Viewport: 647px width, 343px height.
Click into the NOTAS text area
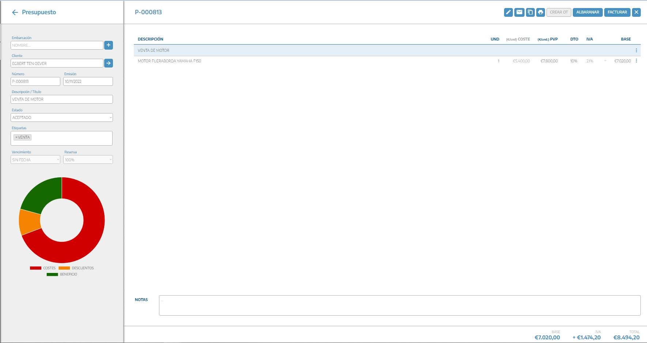point(399,305)
